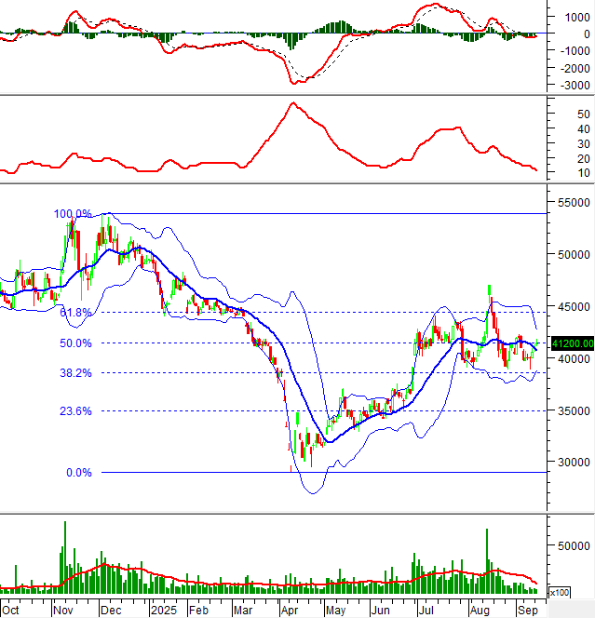
Task: Click the Jun label on the time axis
Action: click(381, 611)
